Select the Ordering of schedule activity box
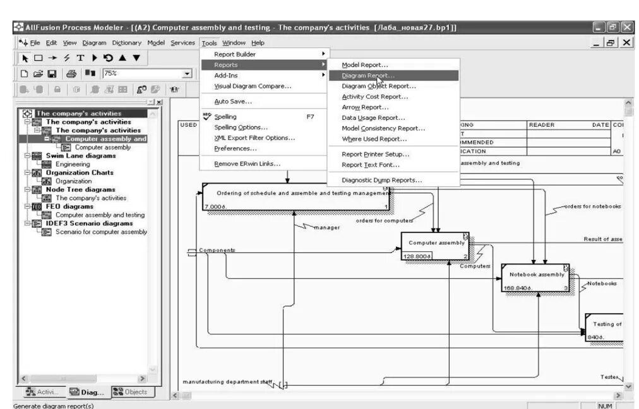The height and width of the screenshot is (409, 639). (x=296, y=197)
